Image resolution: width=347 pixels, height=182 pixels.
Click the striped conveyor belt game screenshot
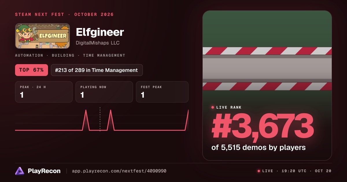267,86
